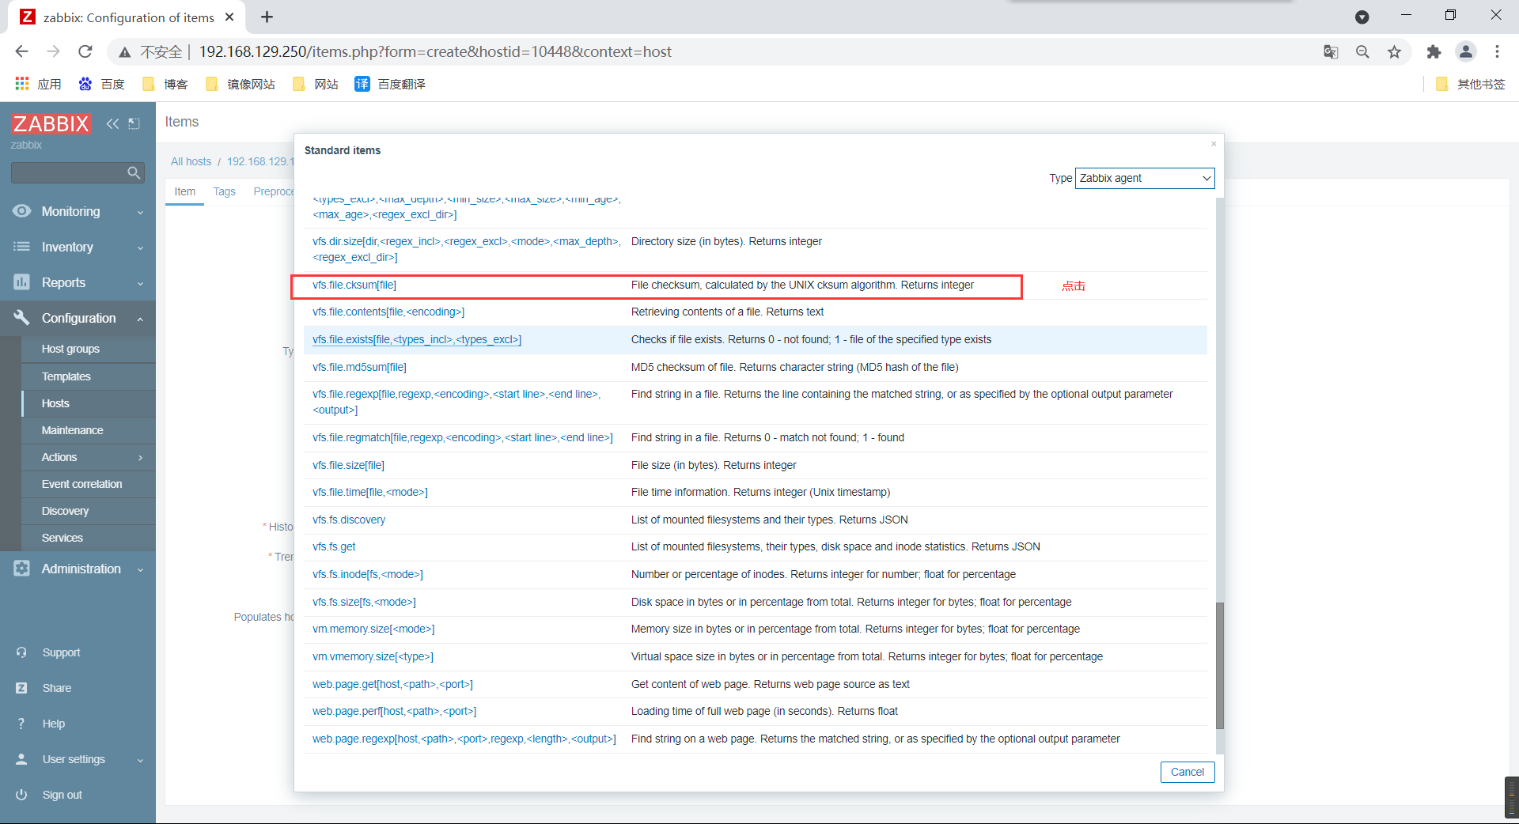Expand the Monitoring menu section
Screen dimensions: 1519x824
tap(140, 212)
